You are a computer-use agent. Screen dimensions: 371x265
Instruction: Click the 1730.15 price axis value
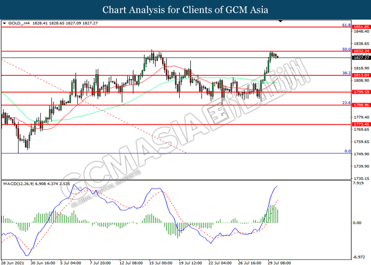pyautogui.click(x=361, y=179)
